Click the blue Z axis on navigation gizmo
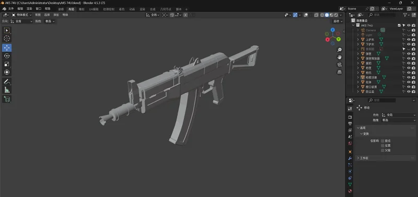The height and width of the screenshot is (197, 418). (x=333, y=30)
